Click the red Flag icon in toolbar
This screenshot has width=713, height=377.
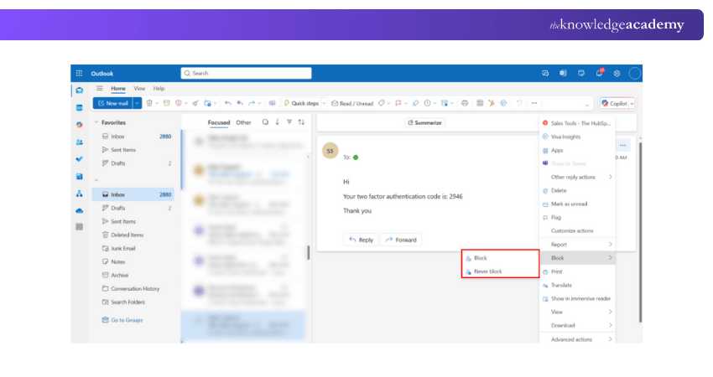coord(398,103)
